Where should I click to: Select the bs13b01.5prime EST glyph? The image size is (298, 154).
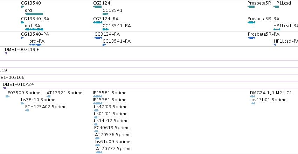click(253, 103)
